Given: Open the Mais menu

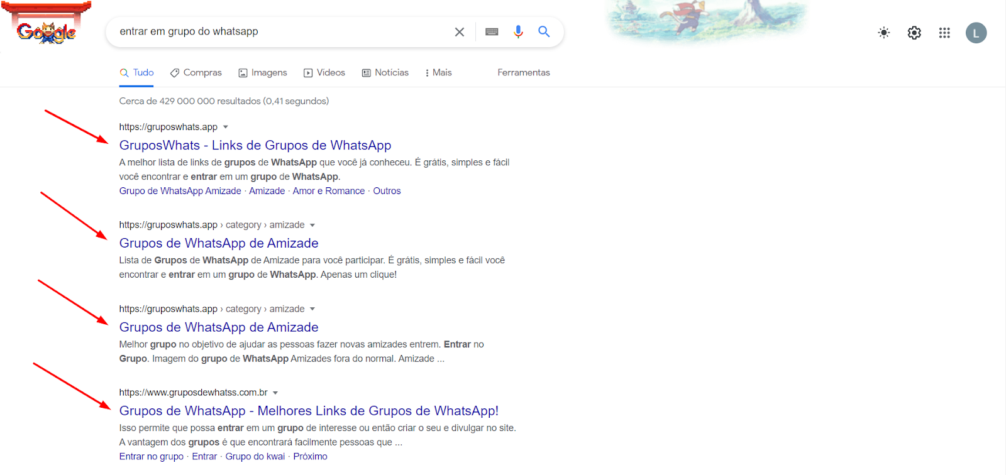Looking at the screenshot, I should coord(439,73).
